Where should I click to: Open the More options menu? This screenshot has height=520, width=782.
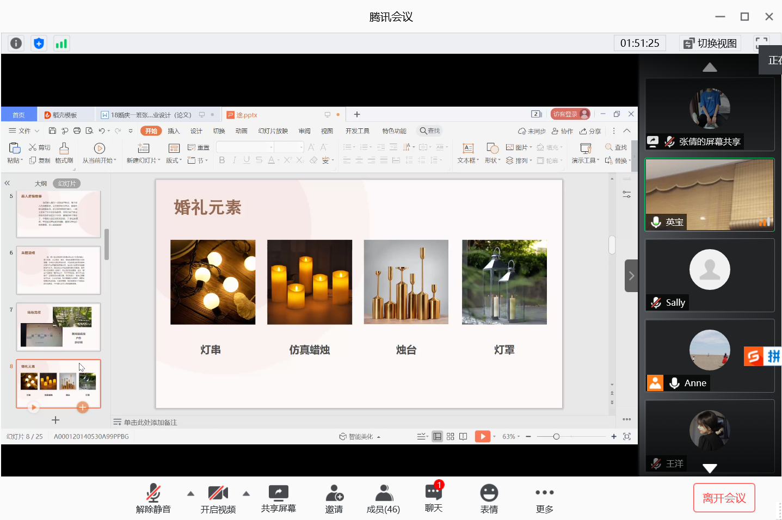[544, 497]
